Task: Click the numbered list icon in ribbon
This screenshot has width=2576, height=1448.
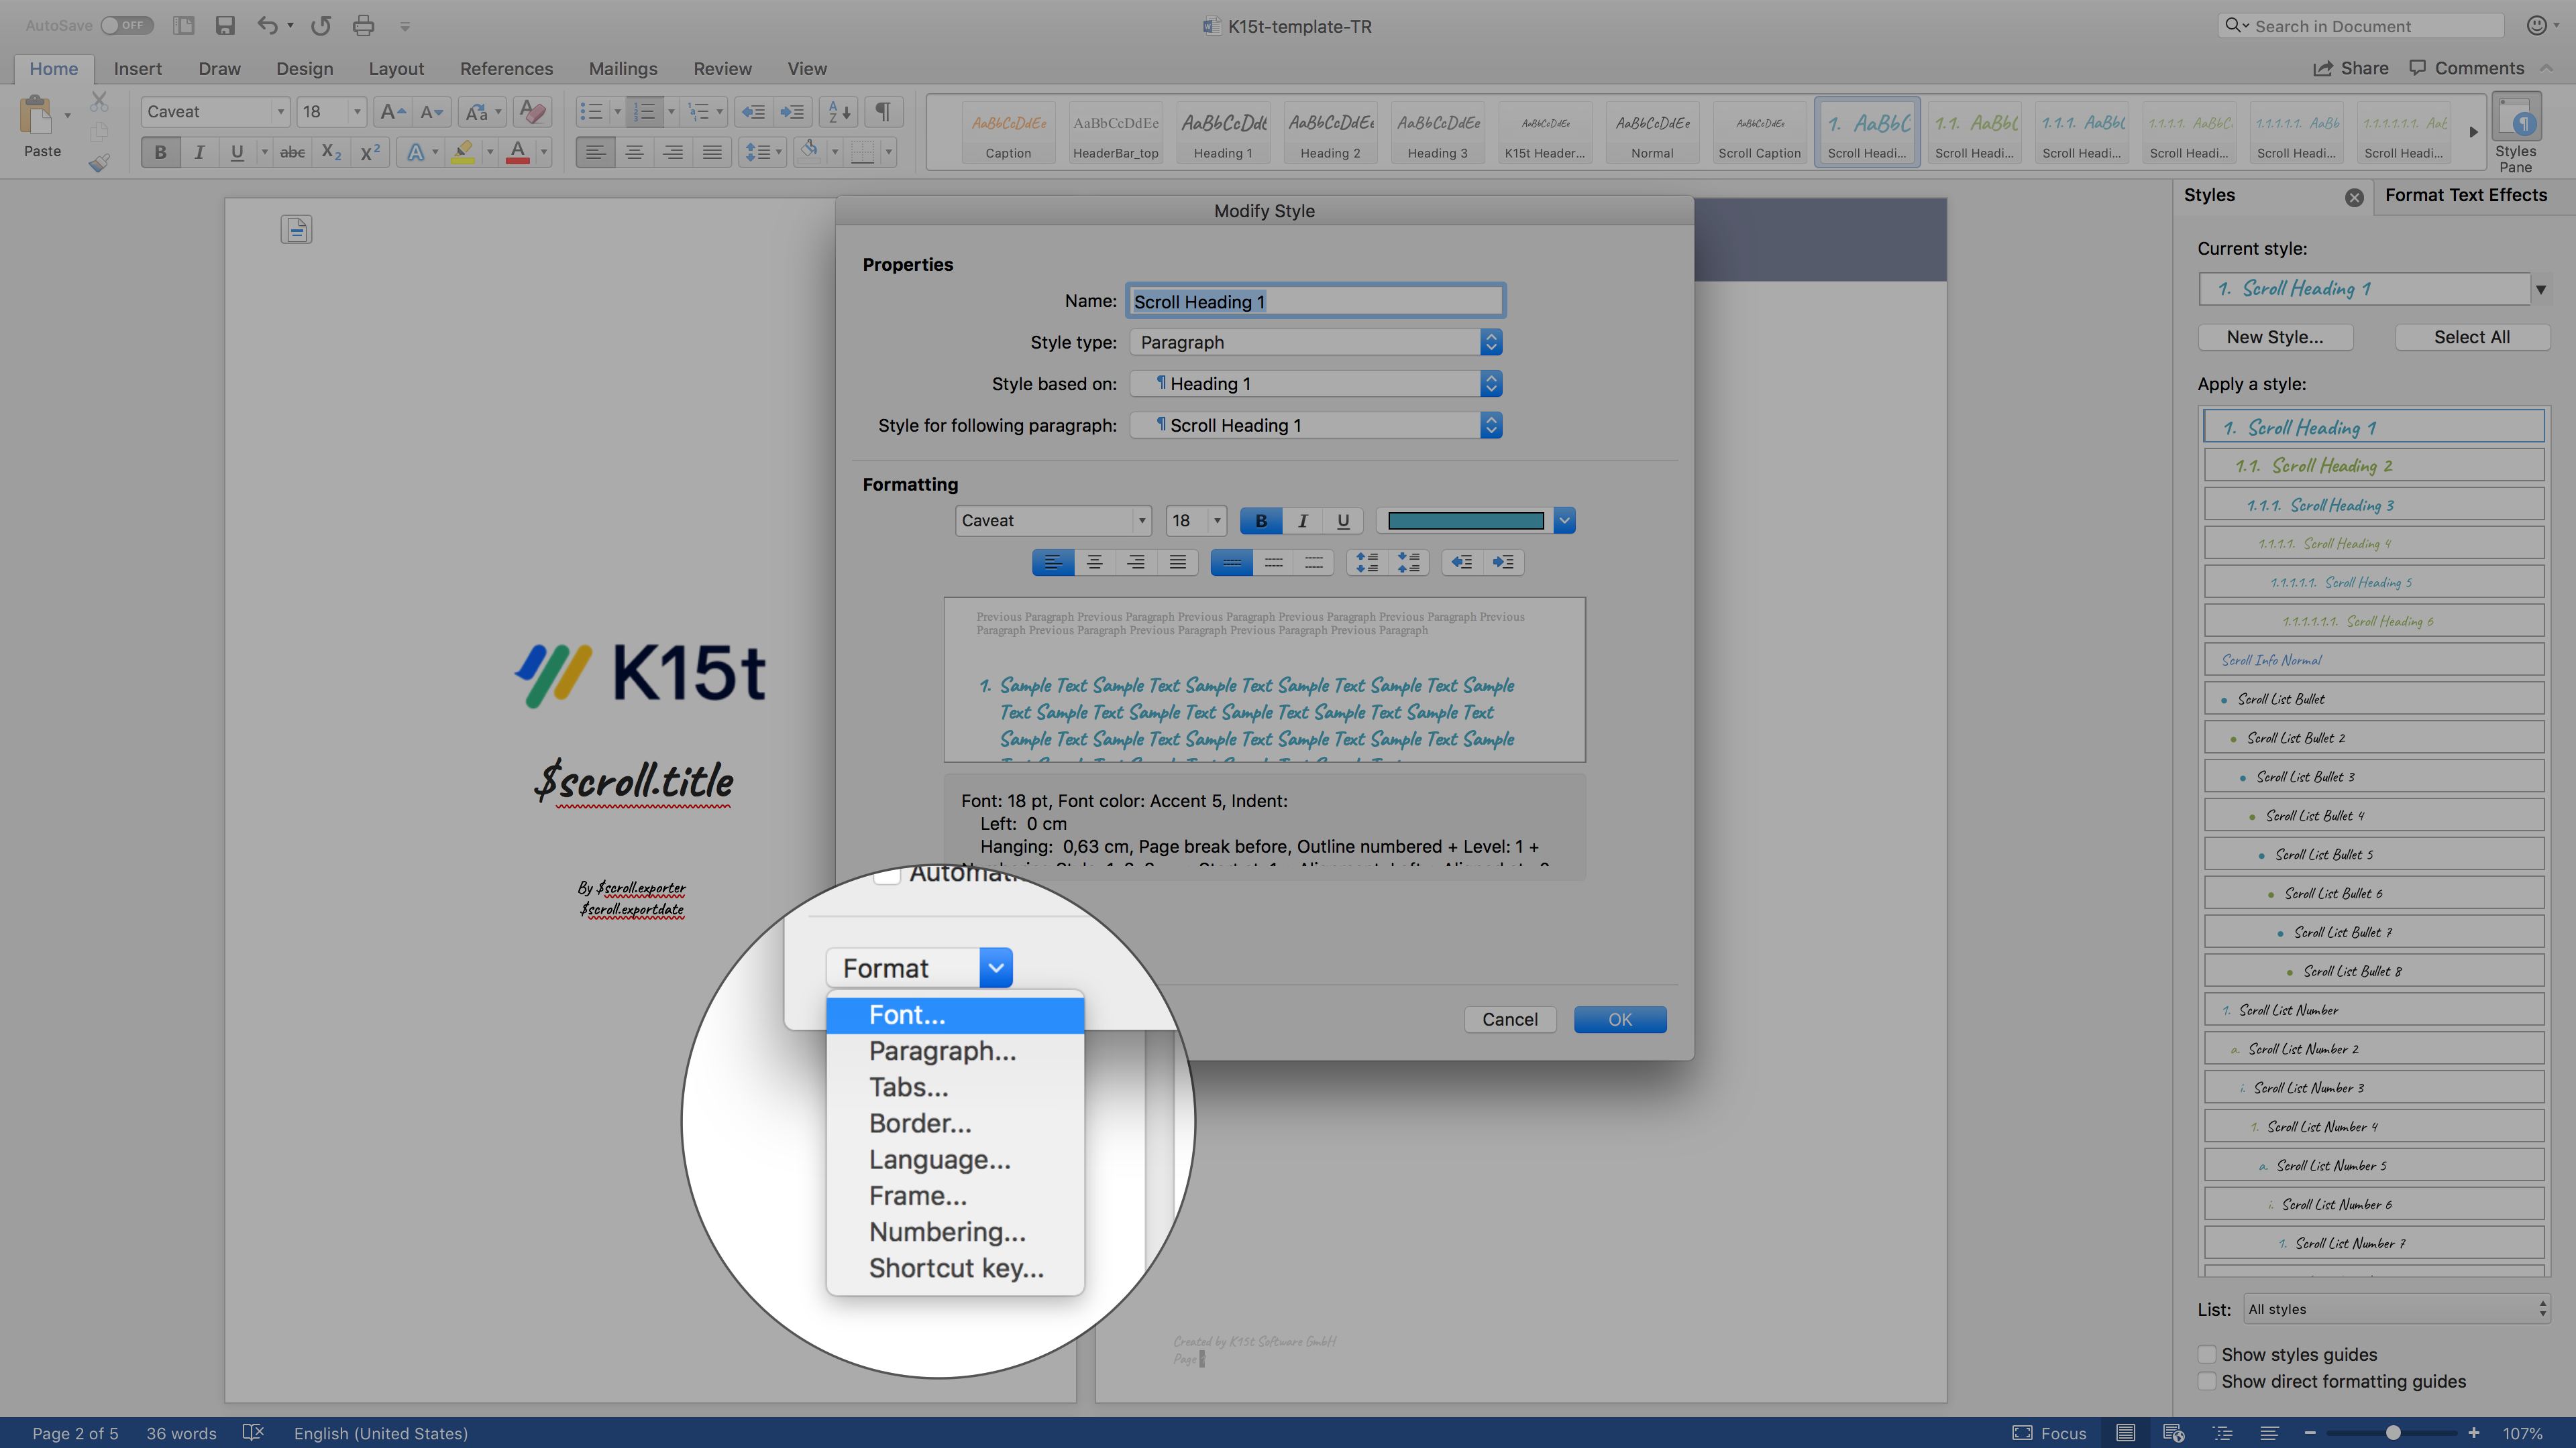Action: pos(644,111)
